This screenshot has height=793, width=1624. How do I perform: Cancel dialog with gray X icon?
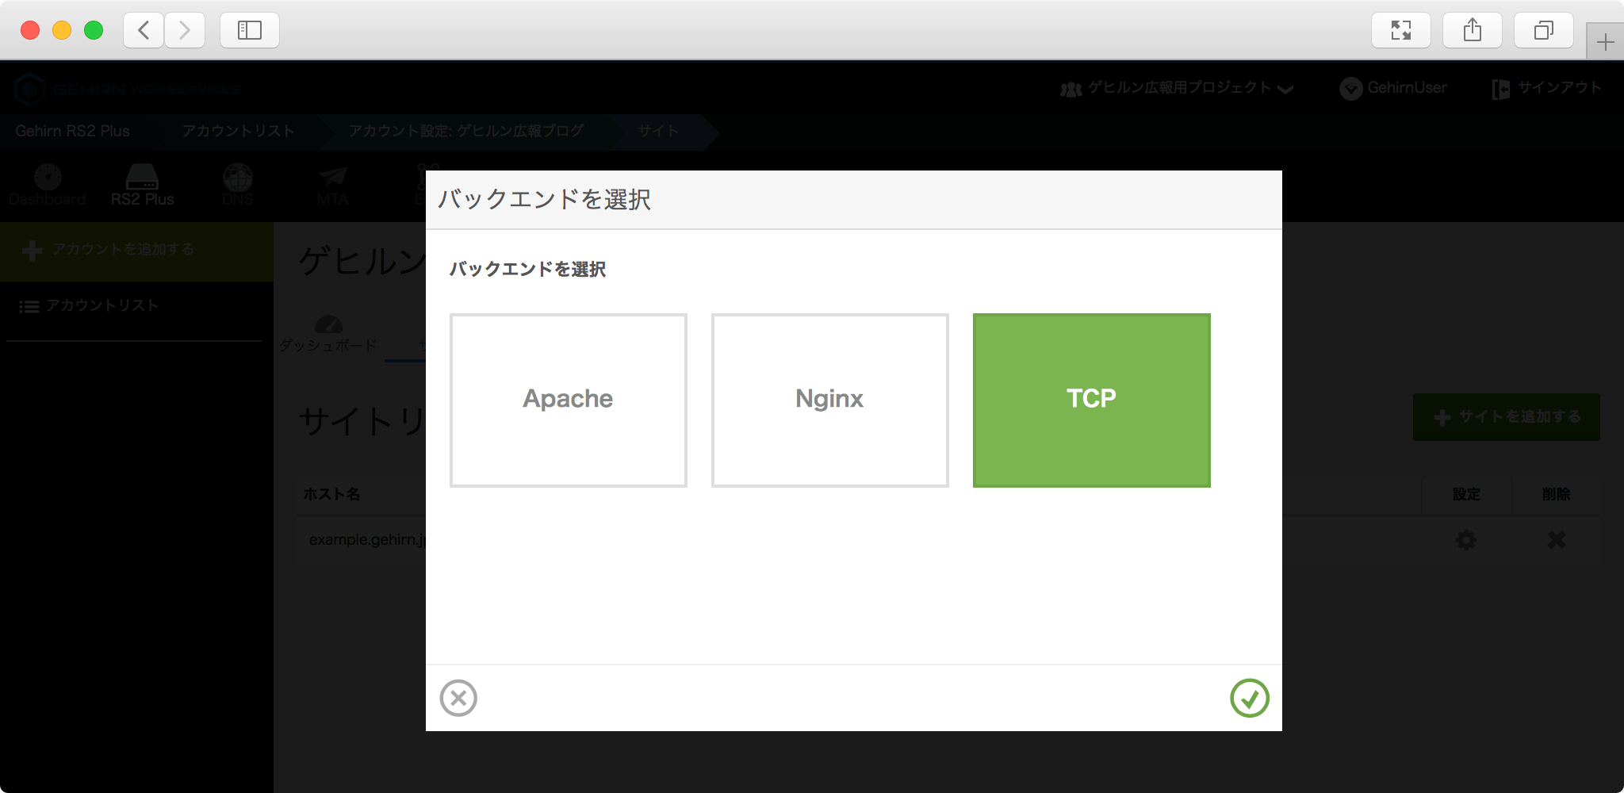pyautogui.click(x=458, y=698)
